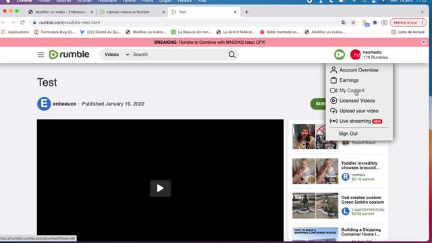Open the enbeauce channel avatar
The width and height of the screenshot is (432, 243).
point(44,104)
